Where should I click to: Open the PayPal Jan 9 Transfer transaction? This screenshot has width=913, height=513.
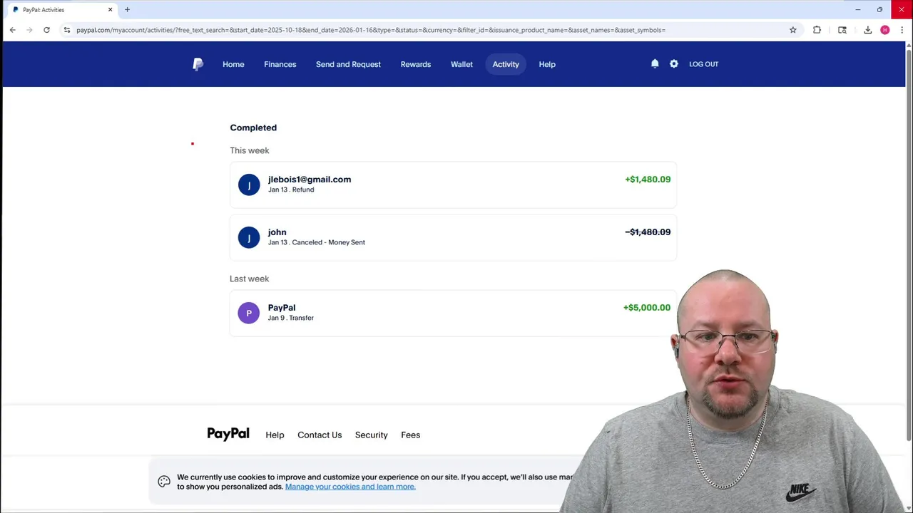tap(453, 313)
